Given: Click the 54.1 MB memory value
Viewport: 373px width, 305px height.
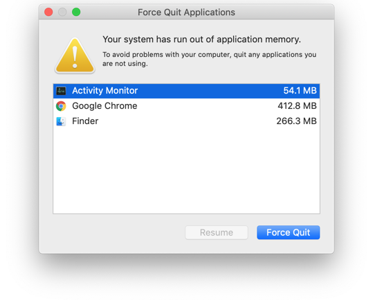Looking at the screenshot, I should click(300, 91).
